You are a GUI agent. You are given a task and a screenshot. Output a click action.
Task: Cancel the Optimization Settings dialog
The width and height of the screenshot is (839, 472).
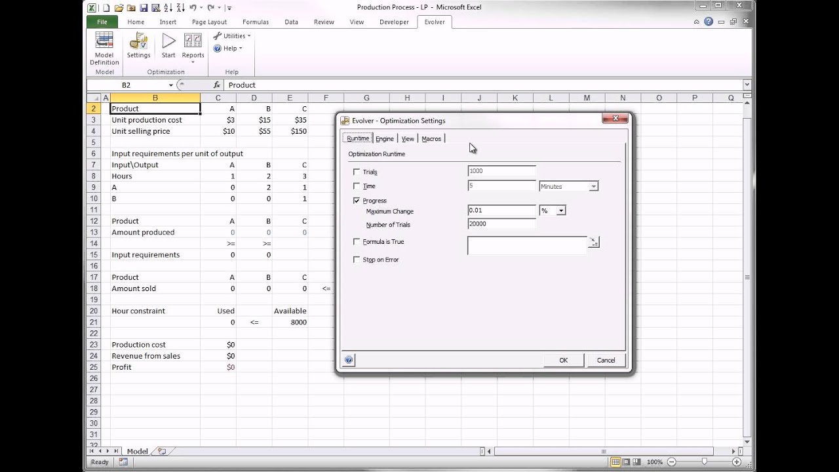tap(606, 360)
